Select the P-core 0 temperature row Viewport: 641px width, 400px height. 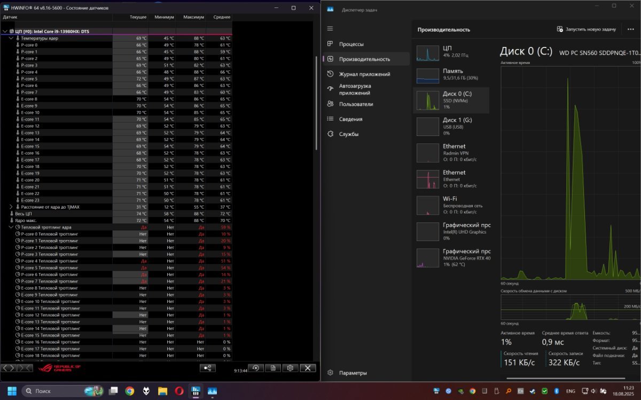tap(116, 45)
